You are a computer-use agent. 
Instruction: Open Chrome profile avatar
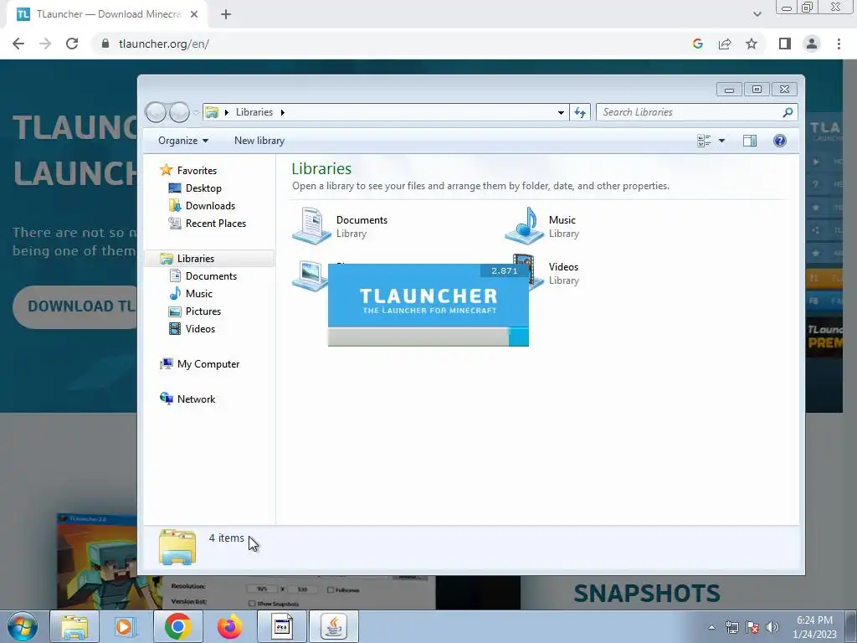pos(812,44)
